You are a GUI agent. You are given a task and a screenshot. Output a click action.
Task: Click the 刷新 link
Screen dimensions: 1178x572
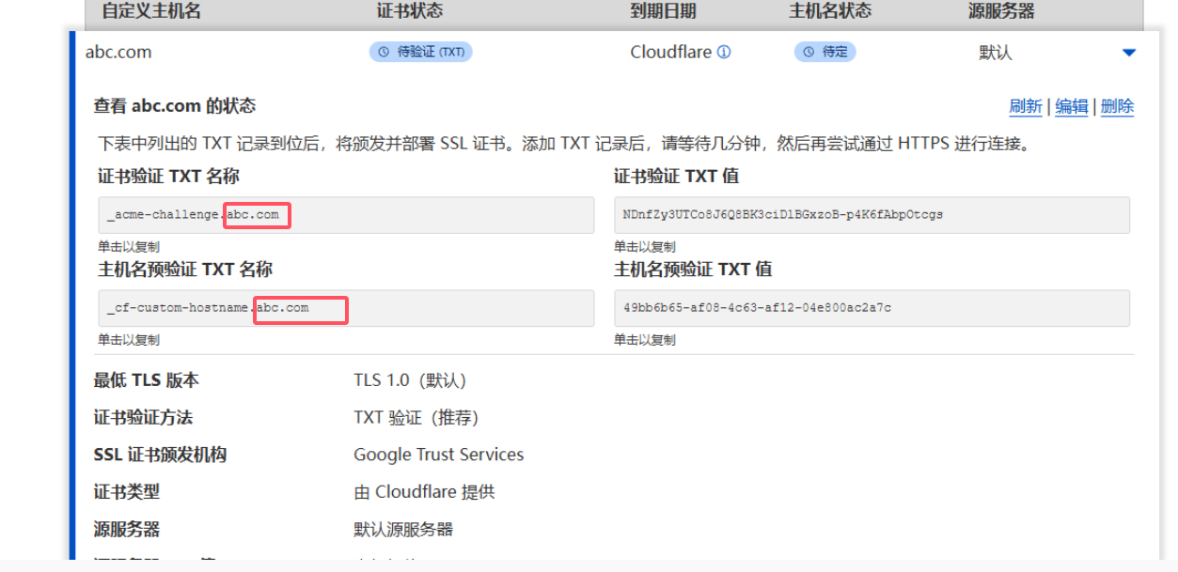[1025, 106]
